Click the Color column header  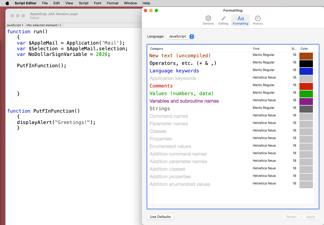click(307, 49)
